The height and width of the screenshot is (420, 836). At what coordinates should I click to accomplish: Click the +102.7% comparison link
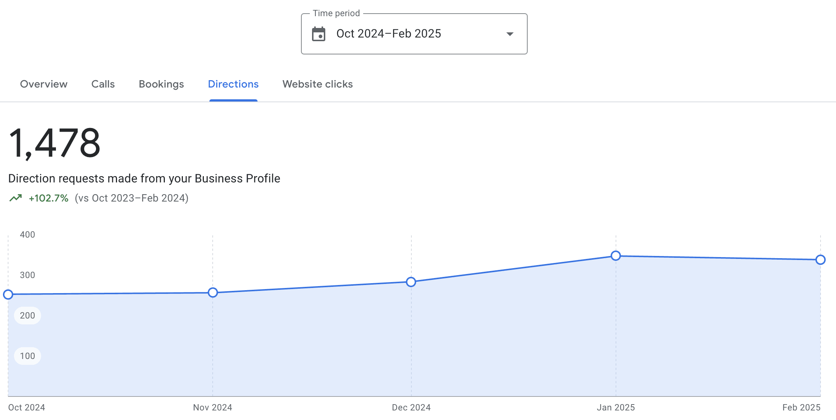pyautogui.click(x=48, y=198)
